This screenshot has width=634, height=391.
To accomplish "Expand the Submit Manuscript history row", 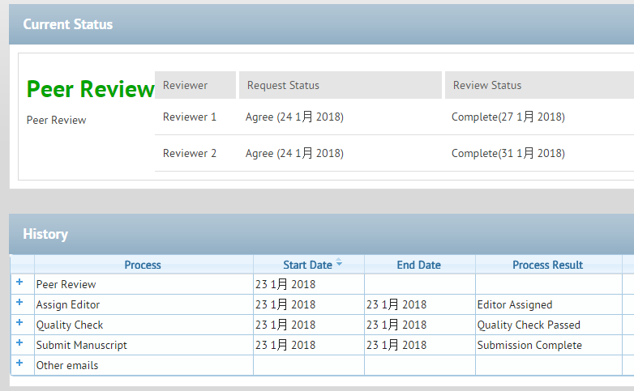I will tap(19, 342).
